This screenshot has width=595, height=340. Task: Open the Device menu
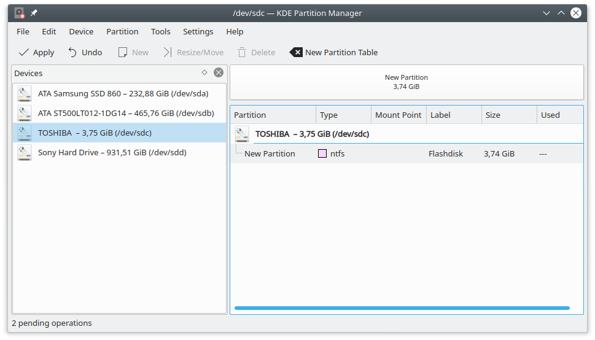tap(81, 32)
